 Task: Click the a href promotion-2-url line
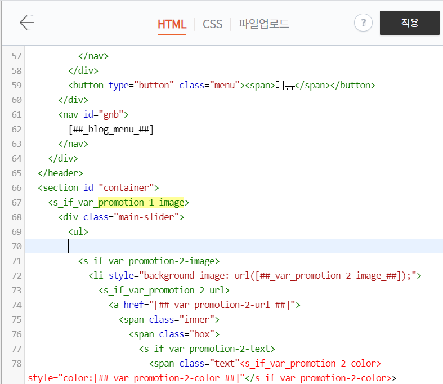204,305
